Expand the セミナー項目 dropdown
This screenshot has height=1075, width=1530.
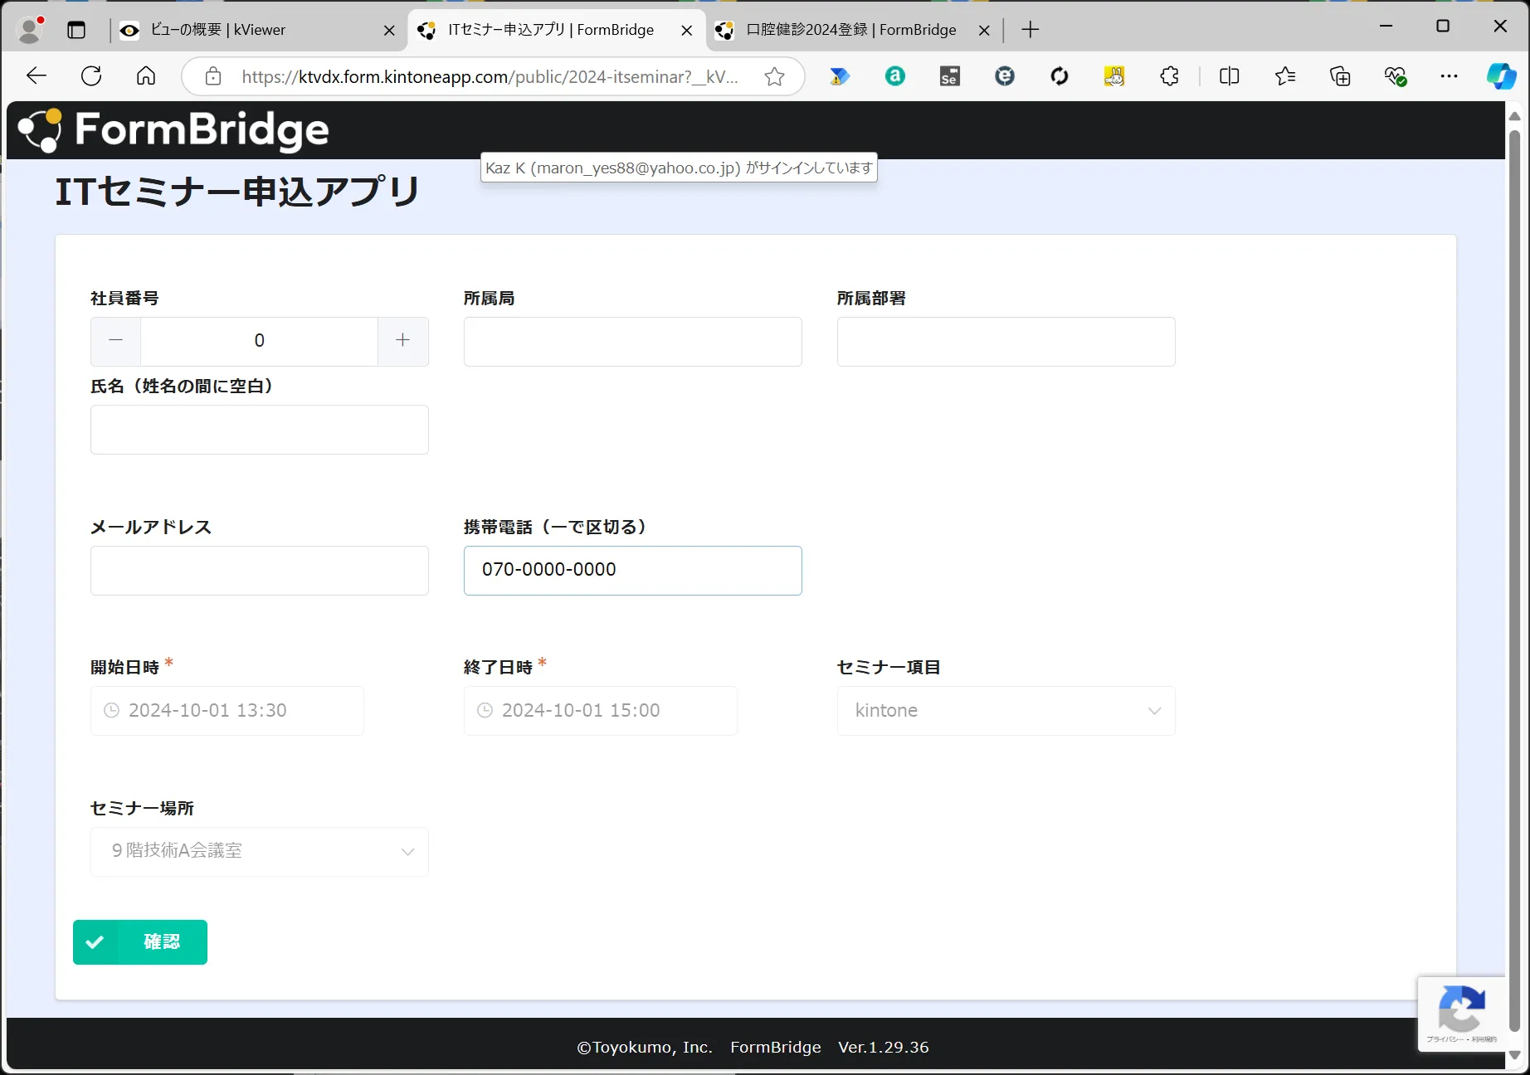1006,711
